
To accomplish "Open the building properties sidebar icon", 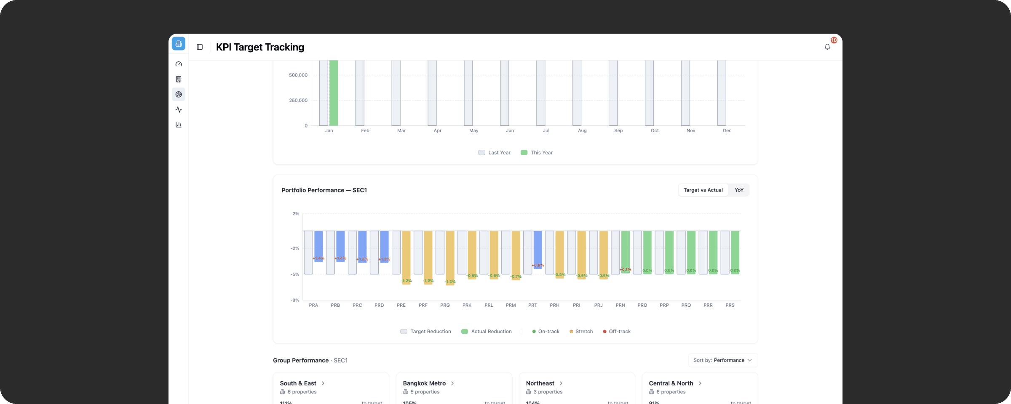I will (179, 79).
